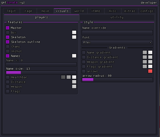160x137 pixels.
Task: Open Flags gradient white swatch
Action: pos(150,67)
